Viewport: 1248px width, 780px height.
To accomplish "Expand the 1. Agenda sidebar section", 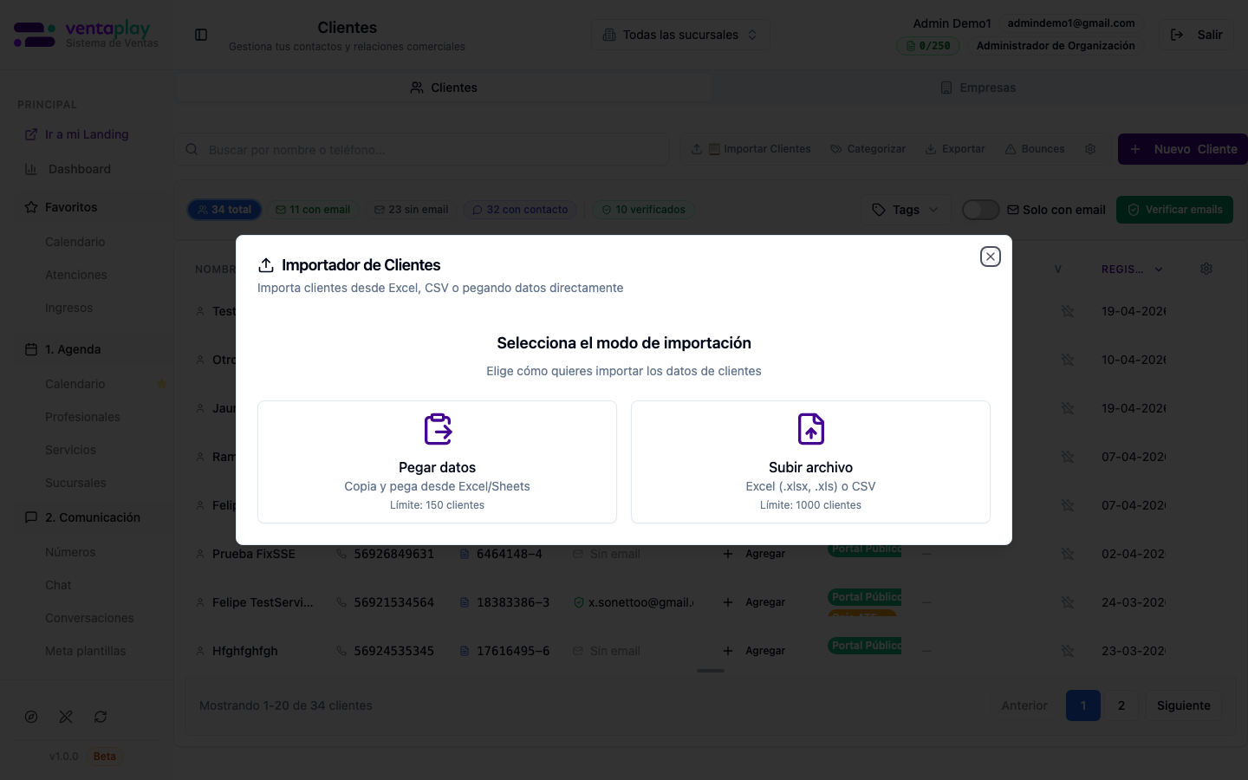I will pyautogui.click(x=73, y=349).
